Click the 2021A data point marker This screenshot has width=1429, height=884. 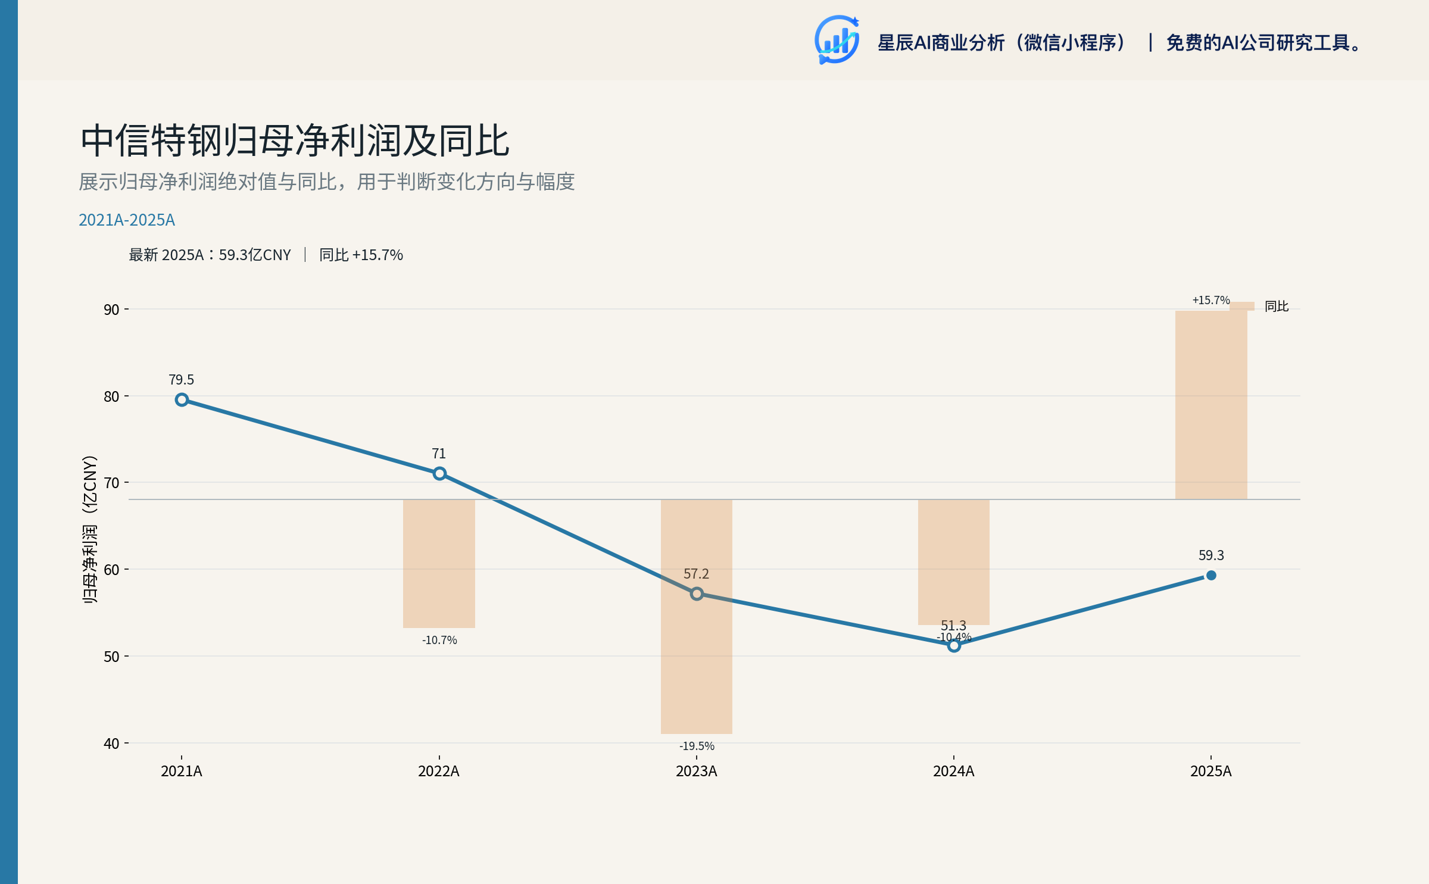[182, 400]
